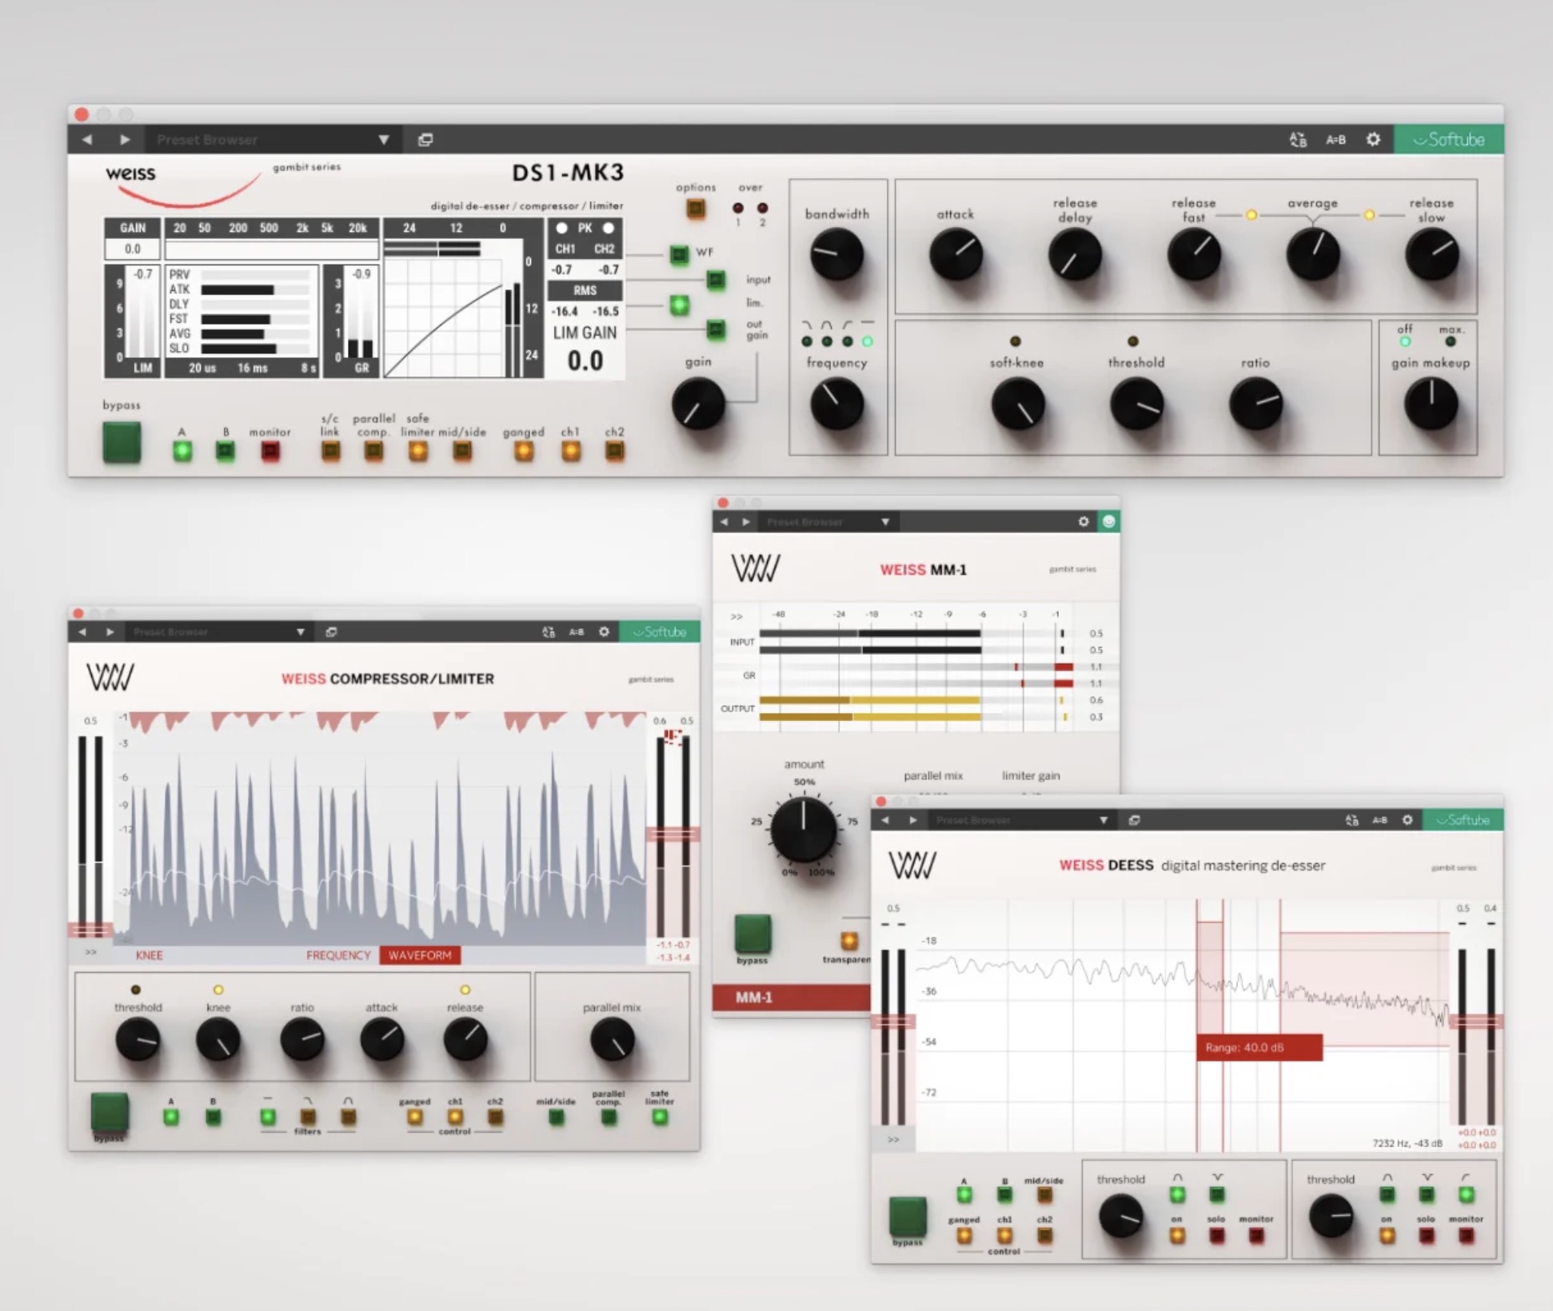Image resolution: width=1553 pixels, height=1311 pixels.
Task: Switch to the KNEE view tab
Action: point(150,955)
